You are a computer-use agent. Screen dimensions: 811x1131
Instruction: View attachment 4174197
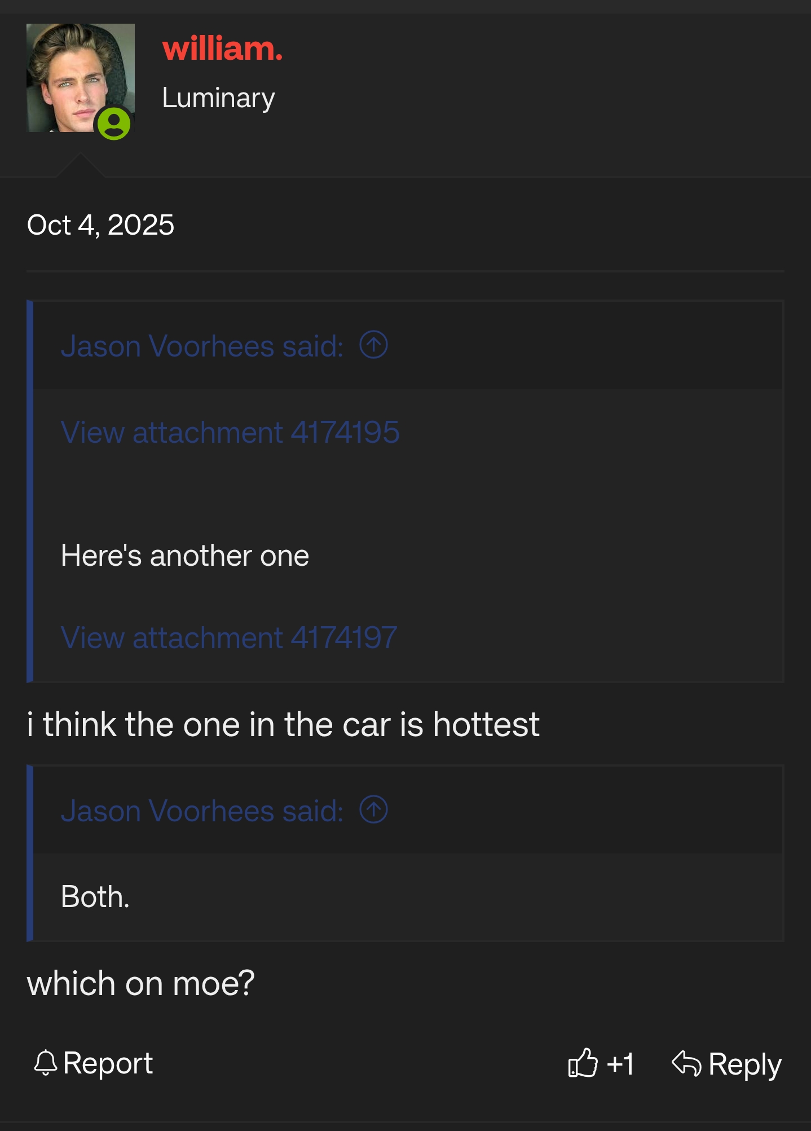[228, 638]
